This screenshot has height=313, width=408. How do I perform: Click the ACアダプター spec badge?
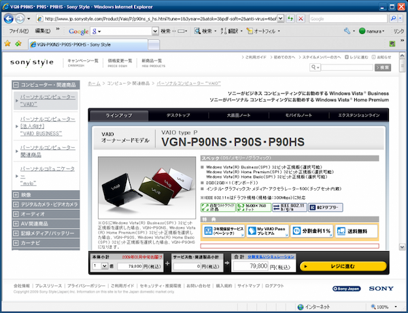tap(325, 207)
